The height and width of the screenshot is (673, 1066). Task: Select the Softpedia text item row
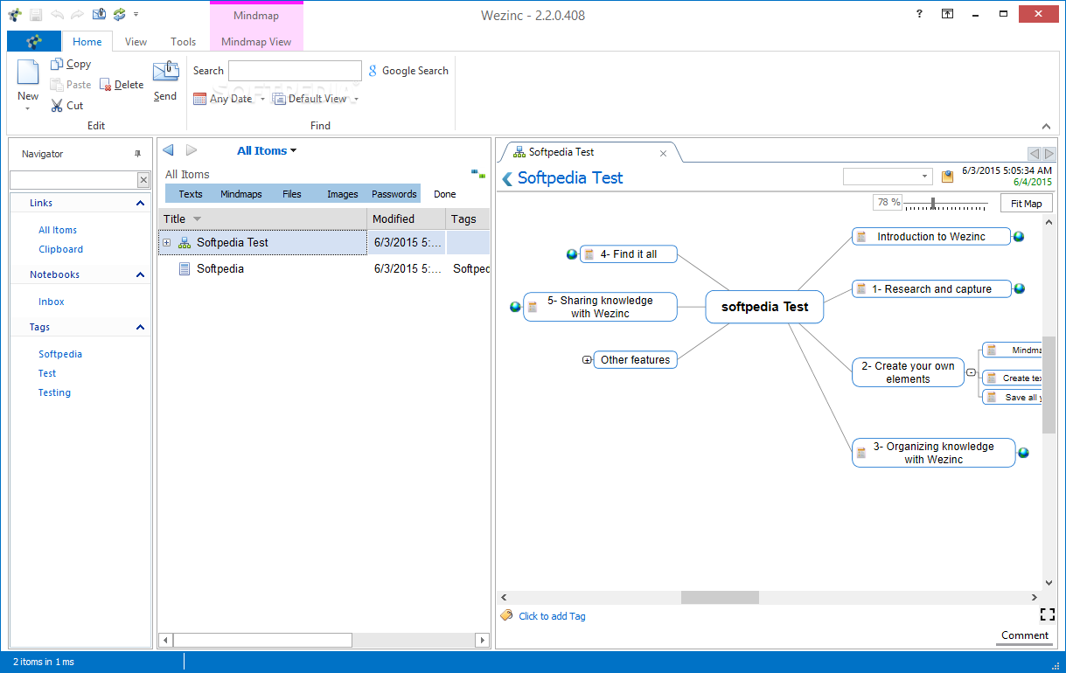click(324, 268)
